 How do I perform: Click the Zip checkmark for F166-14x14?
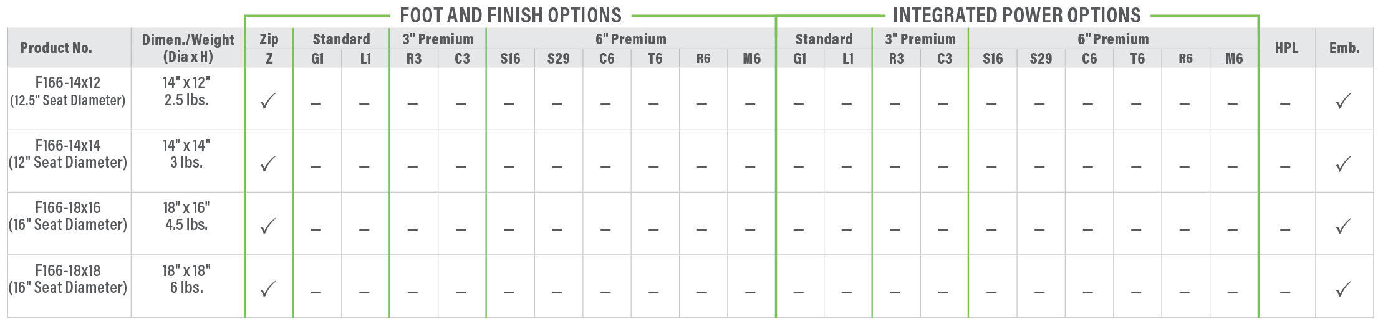268,164
